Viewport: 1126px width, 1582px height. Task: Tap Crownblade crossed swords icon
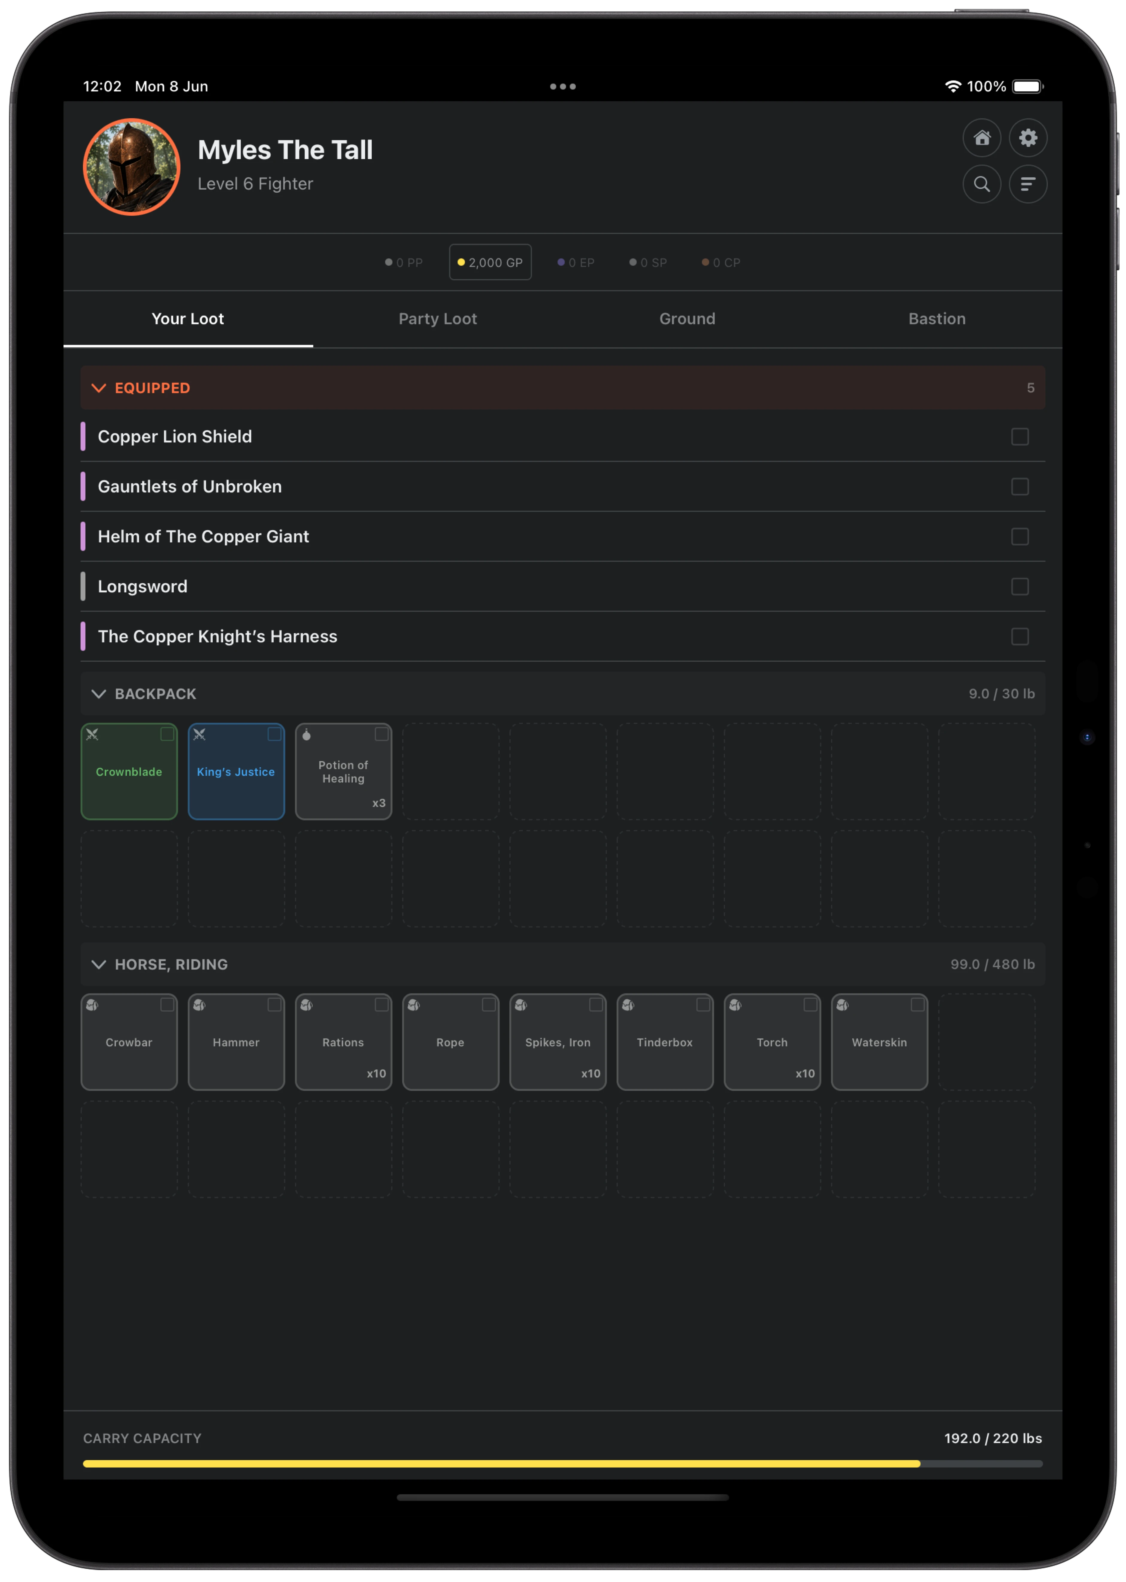pos(92,734)
